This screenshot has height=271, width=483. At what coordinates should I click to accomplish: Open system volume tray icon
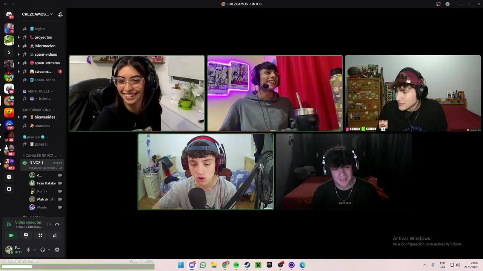click(x=458, y=265)
